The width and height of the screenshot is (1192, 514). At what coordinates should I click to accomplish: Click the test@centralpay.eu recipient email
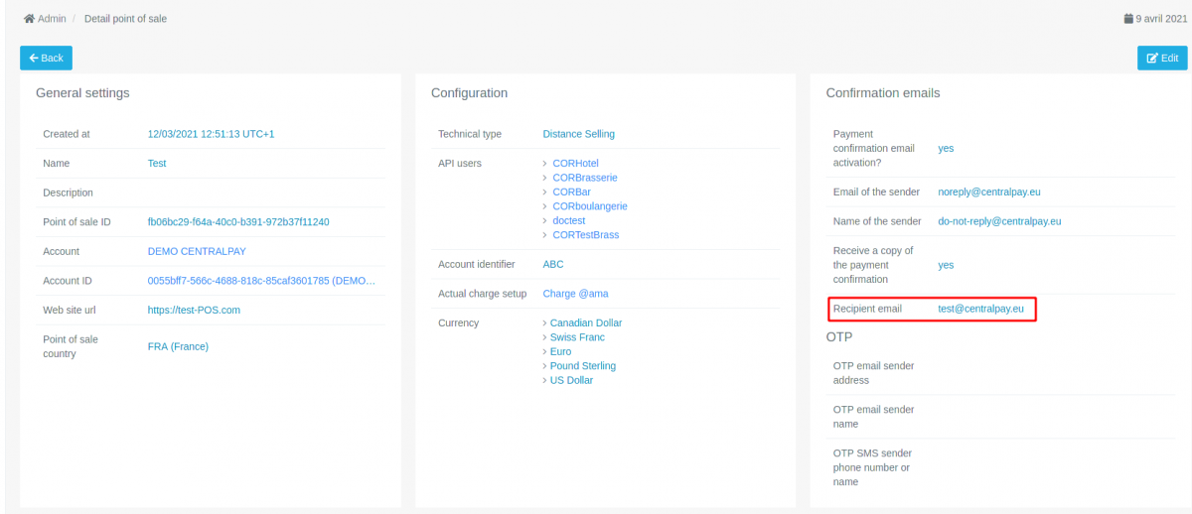coord(980,309)
